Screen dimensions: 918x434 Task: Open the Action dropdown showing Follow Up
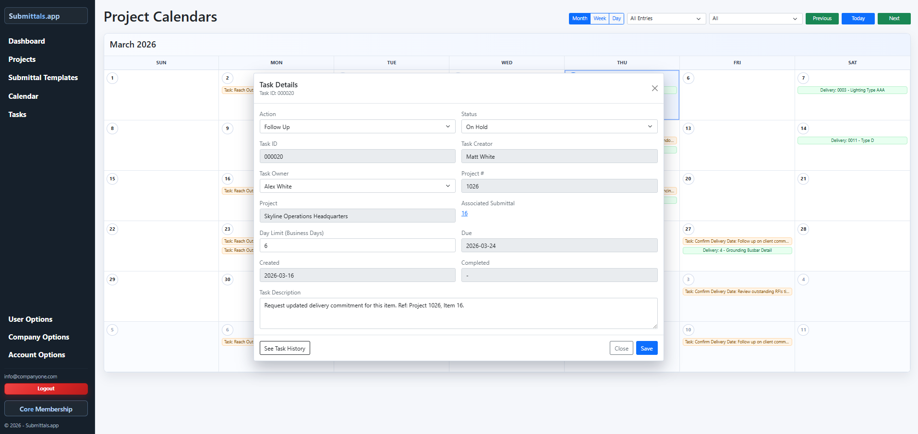click(357, 127)
